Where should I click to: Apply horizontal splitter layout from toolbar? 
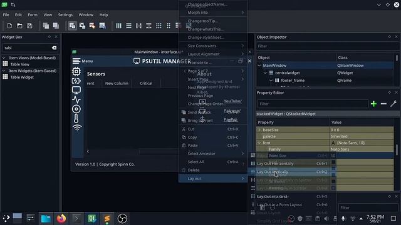tap(138, 26)
